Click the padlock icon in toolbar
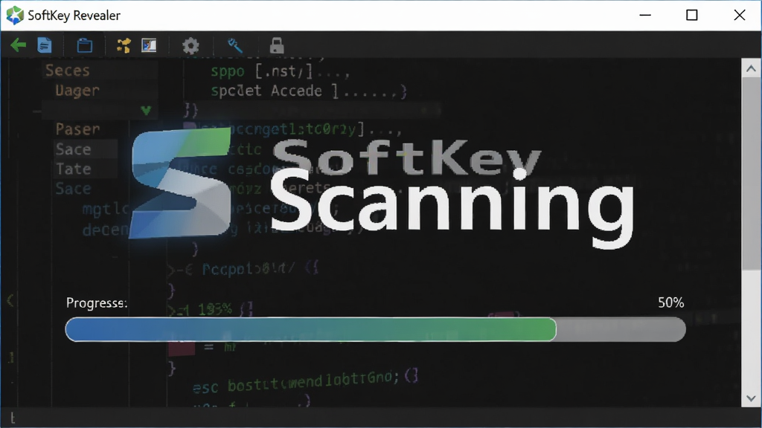Screen dimensions: 762x428 pyautogui.click(x=277, y=45)
